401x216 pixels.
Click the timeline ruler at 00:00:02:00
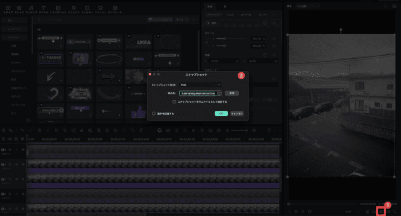pos(141,139)
